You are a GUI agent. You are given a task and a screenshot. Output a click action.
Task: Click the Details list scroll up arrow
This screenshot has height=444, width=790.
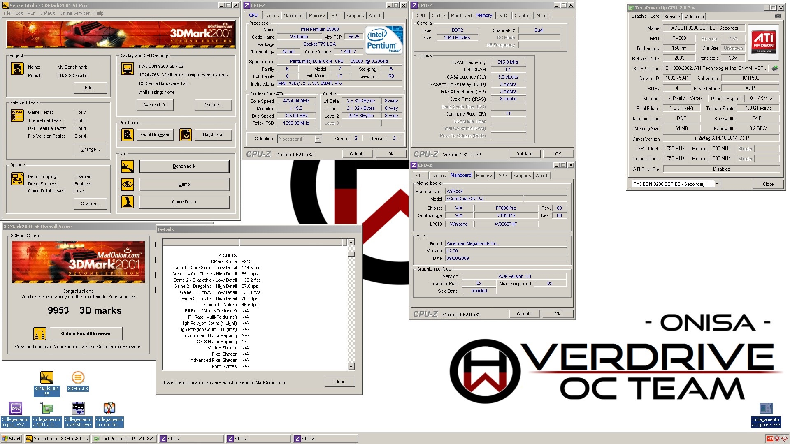[351, 242]
